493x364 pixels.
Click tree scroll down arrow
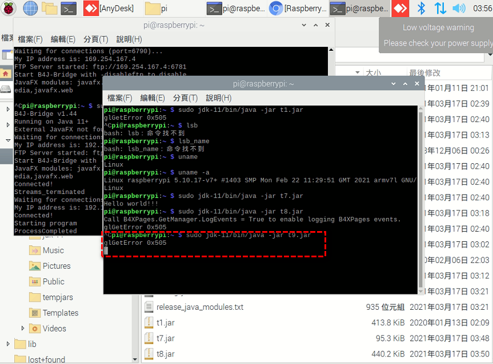pos(135,359)
